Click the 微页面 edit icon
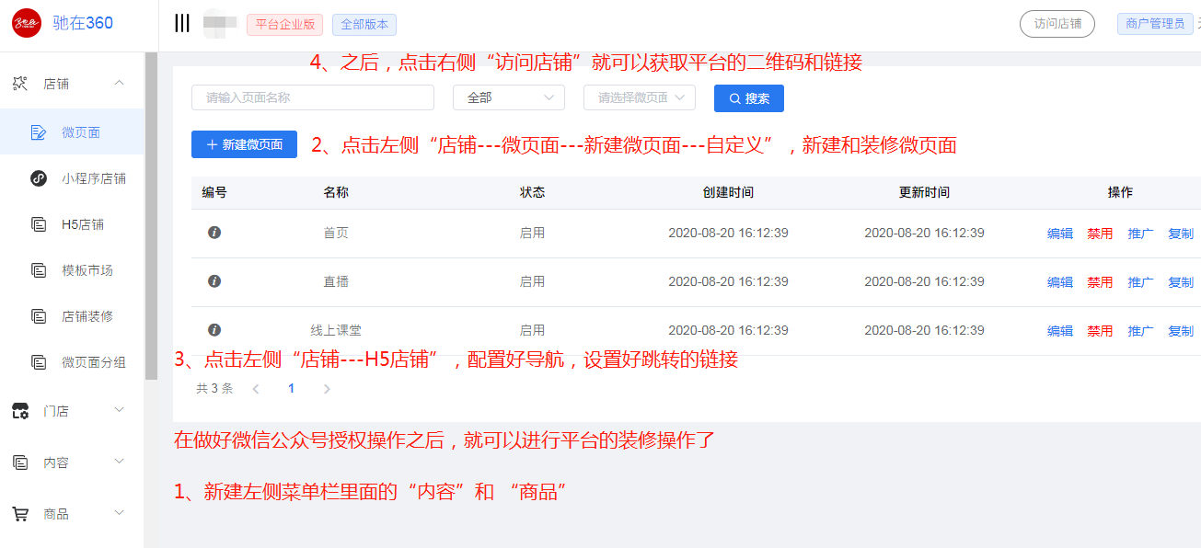Screen dimensions: 1201x548 click(x=39, y=132)
